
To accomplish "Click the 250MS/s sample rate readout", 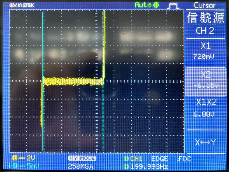I will coord(81,166).
